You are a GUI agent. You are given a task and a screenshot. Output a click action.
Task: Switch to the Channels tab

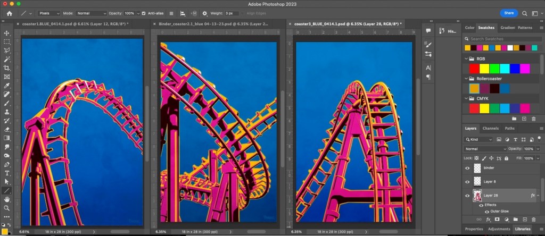click(x=490, y=128)
